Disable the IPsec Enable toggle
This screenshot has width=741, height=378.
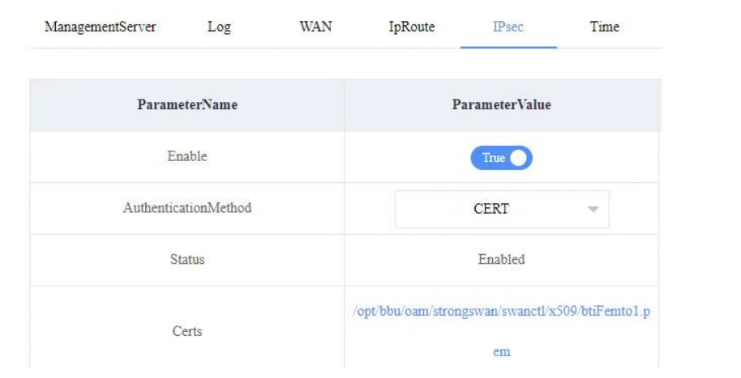coord(501,158)
